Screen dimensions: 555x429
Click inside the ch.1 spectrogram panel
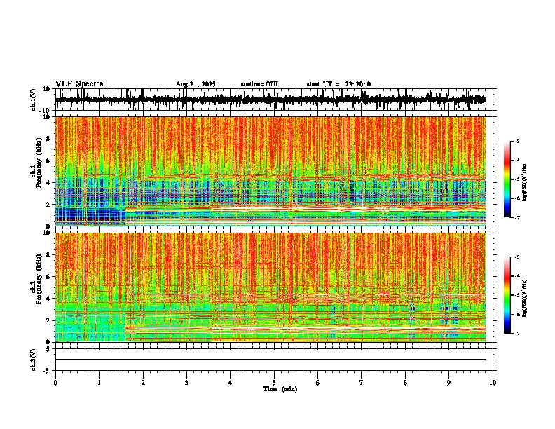[270, 171]
